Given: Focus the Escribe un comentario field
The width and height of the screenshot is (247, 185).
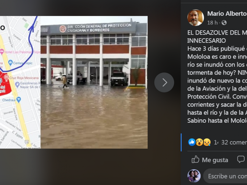Looking at the screenshot, I should (x=225, y=176).
